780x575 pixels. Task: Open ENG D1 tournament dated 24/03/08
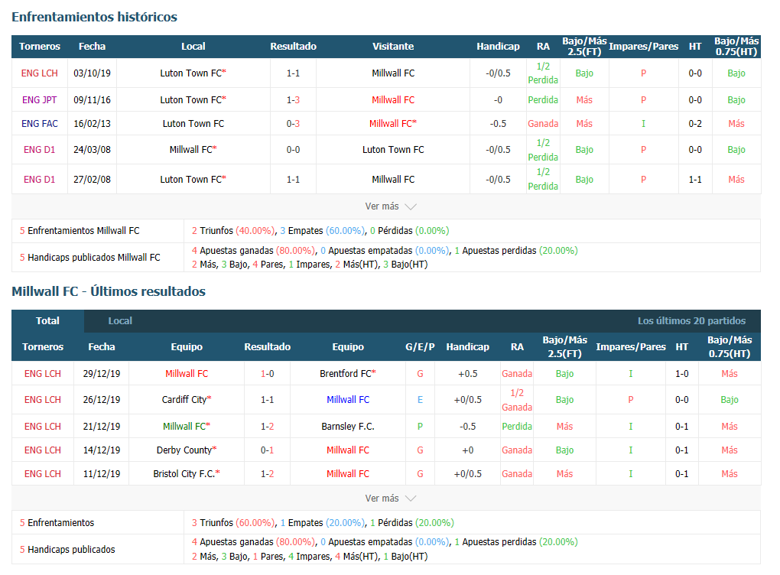pos(39,150)
